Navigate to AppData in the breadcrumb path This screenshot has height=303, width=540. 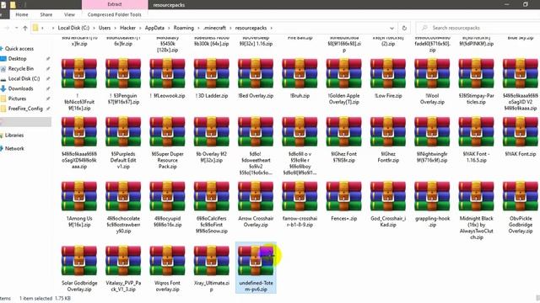(154, 28)
